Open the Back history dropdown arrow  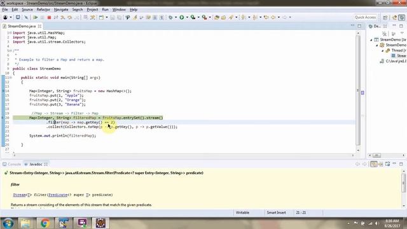279,17
